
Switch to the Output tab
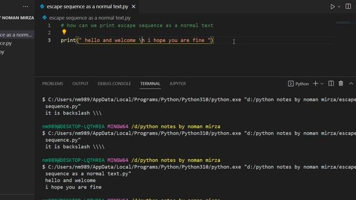pos(80,84)
